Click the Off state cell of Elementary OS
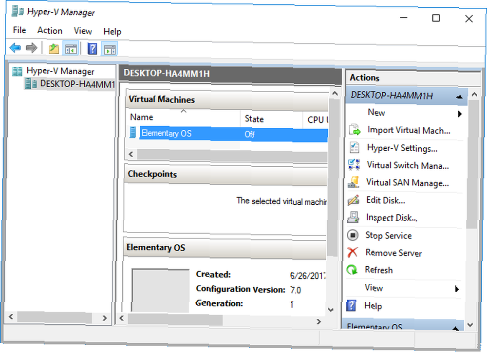Viewport: 487px width, 353px height. (x=249, y=135)
